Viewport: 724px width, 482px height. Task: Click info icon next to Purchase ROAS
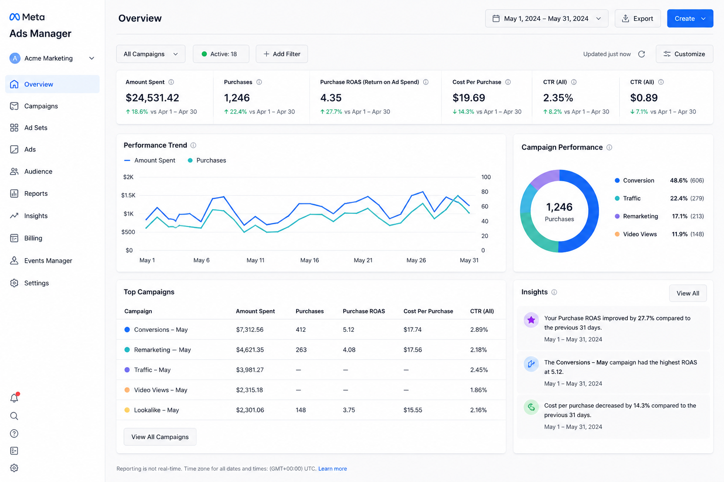coord(426,82)
